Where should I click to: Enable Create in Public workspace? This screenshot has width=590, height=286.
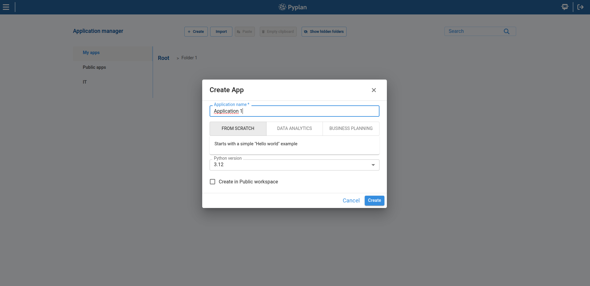(x=212, y=182)
